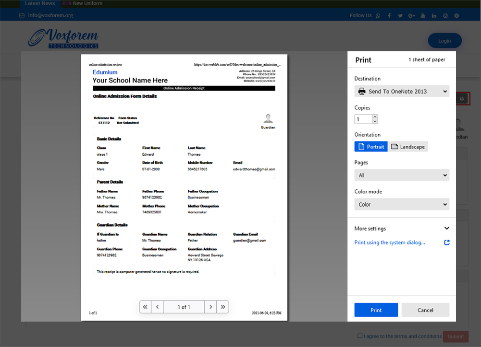Screen dimensions: 481x347
Task: Click the Facebook icon in Follow Us
Action: pos(389,16)
